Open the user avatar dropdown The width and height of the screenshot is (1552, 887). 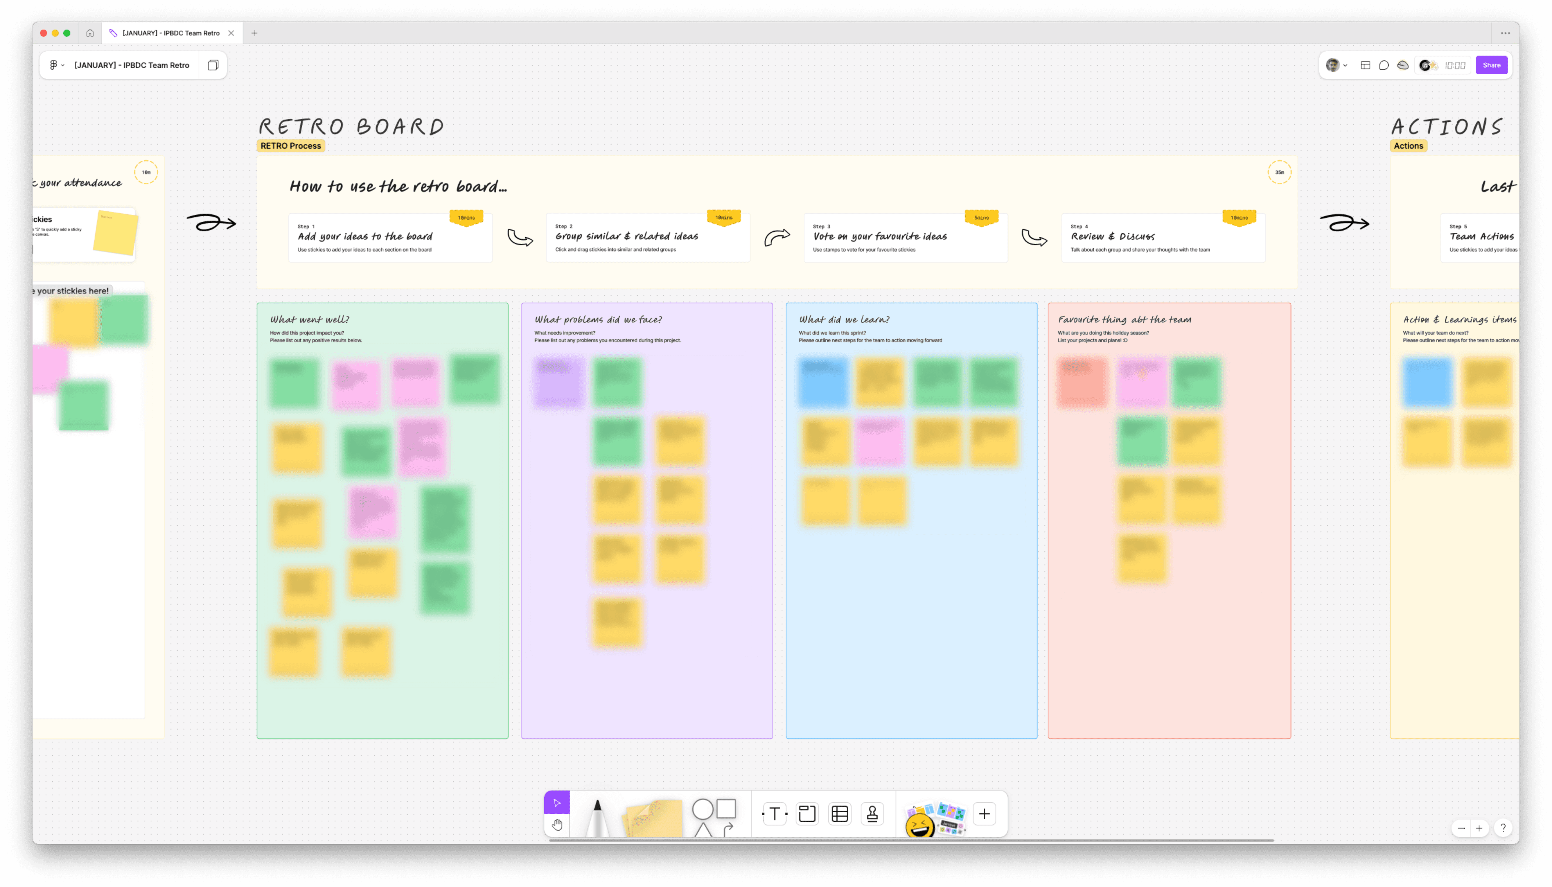[1337, 65]
